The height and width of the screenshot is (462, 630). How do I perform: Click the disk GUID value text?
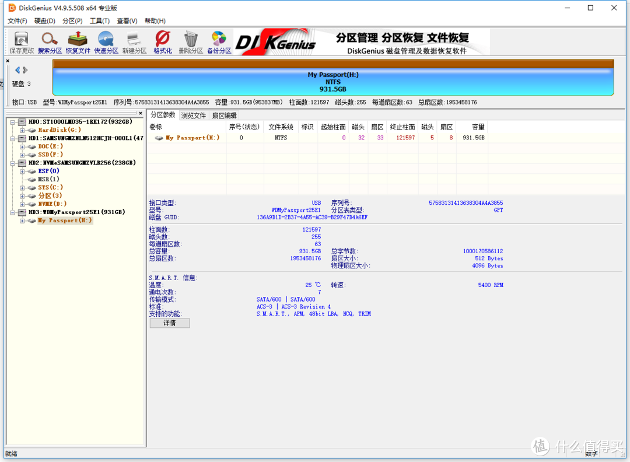[312, 218]
